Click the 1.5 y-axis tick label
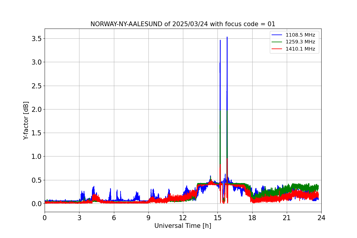The image size is (357, 238). 36,133
